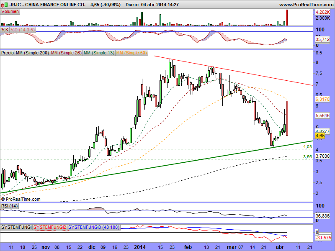Select the Volumen indicator label

[10, 12]
